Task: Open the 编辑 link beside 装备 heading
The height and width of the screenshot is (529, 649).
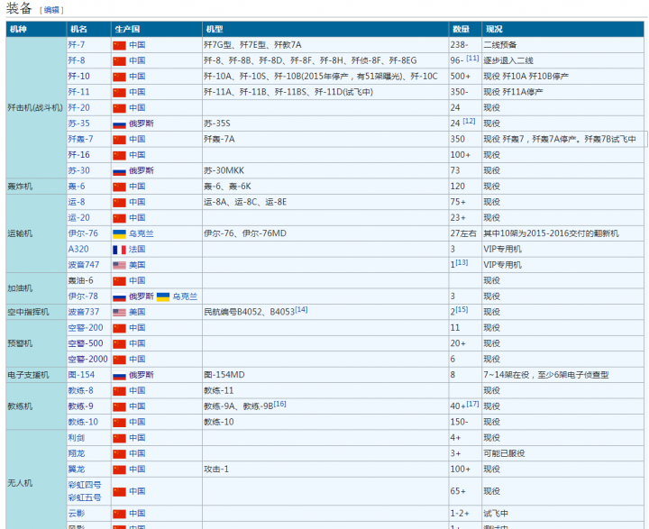Action: 51,10
